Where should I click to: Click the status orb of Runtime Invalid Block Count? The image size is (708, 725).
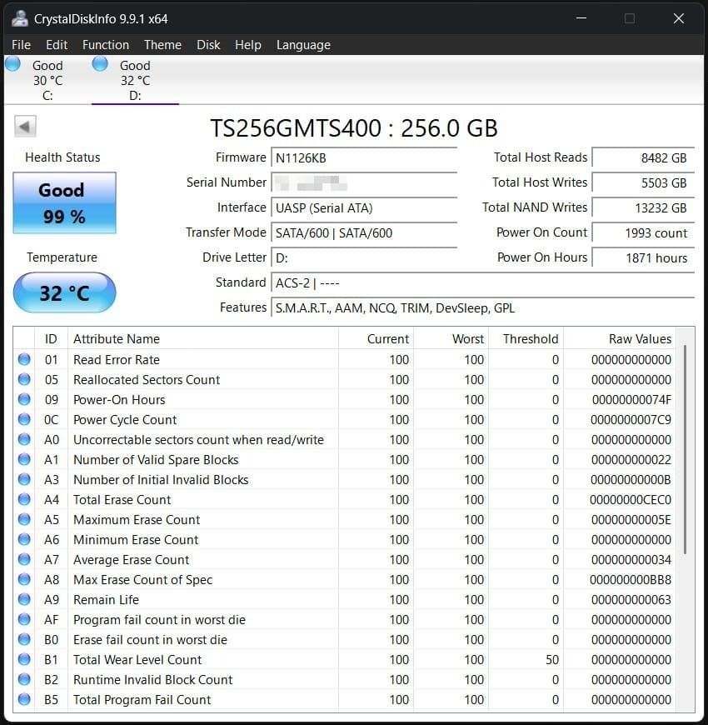pyautogui.click(x=24, y=679)
